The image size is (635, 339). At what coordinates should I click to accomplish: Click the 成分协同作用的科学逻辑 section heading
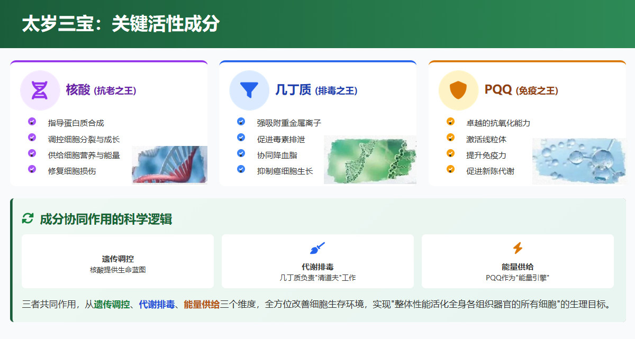[x=106, y=219]
